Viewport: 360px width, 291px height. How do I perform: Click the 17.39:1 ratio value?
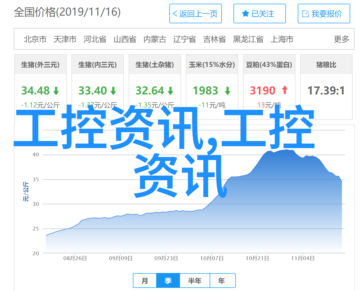pyautogui.click(x=326, y=91)
